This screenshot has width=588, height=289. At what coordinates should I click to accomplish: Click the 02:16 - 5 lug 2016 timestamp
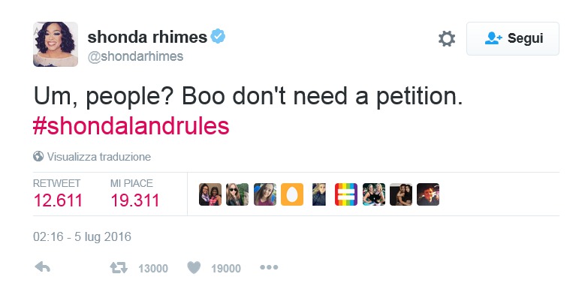(82, 237)
